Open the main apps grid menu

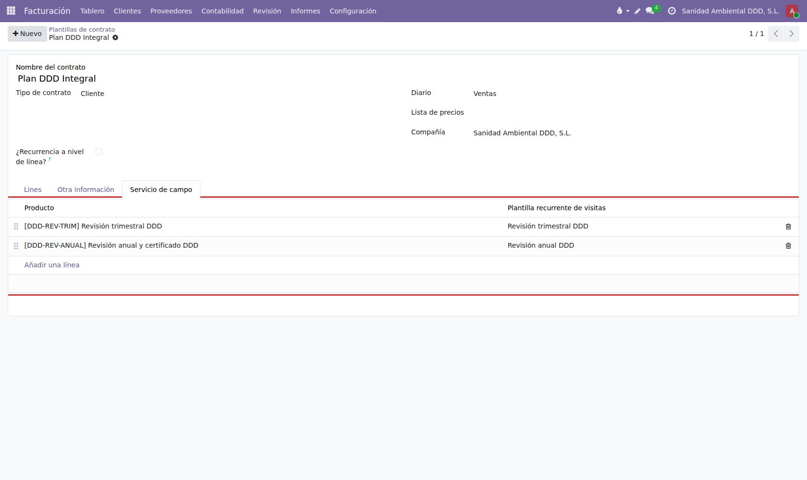pyautogui.click(x=11, y=11)
